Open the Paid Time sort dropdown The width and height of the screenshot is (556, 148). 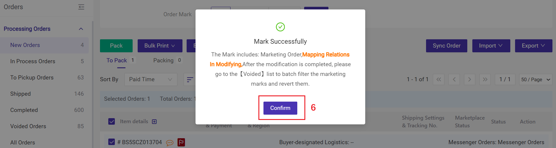click(151, 79)
